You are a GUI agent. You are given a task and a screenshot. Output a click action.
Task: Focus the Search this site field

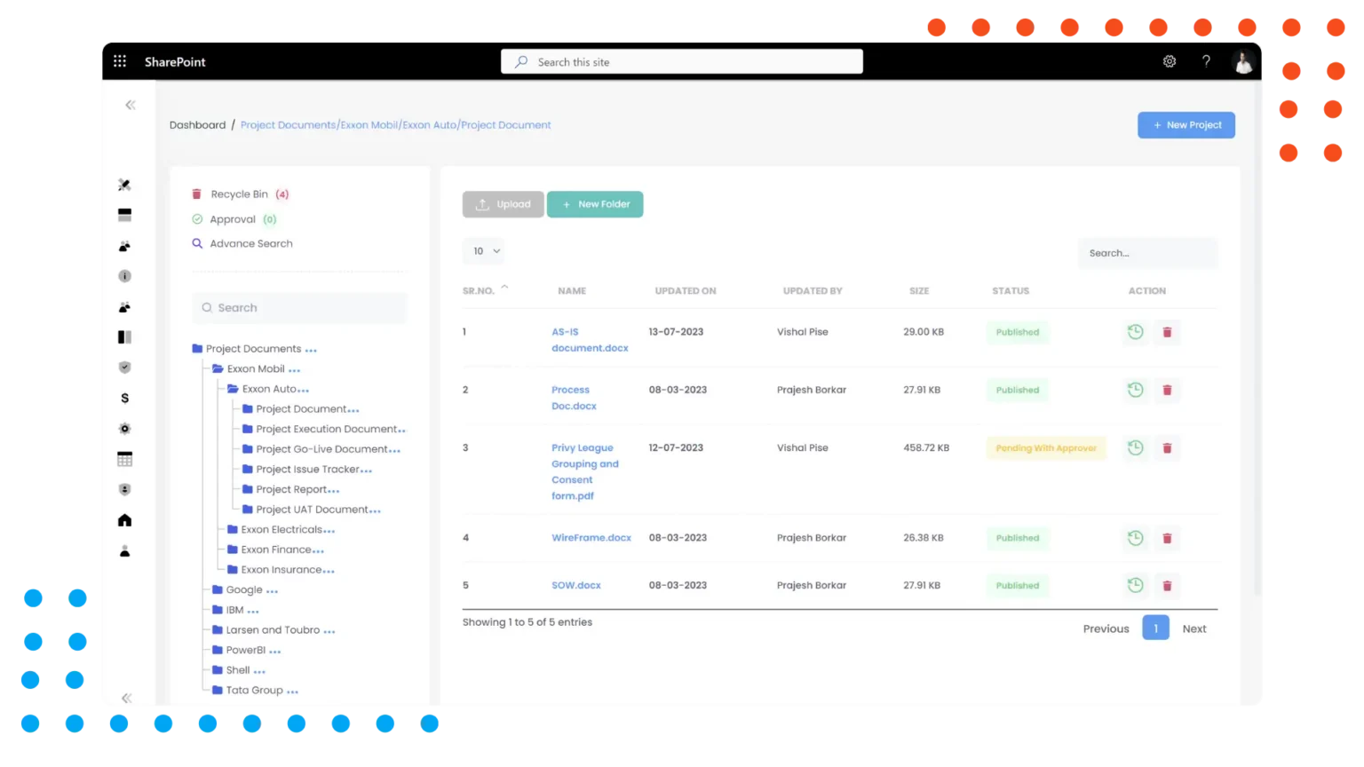coord(682,61)
